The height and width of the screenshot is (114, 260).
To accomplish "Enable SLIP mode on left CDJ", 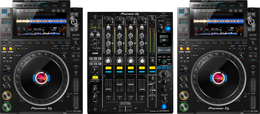I will [x=4, y=35].
